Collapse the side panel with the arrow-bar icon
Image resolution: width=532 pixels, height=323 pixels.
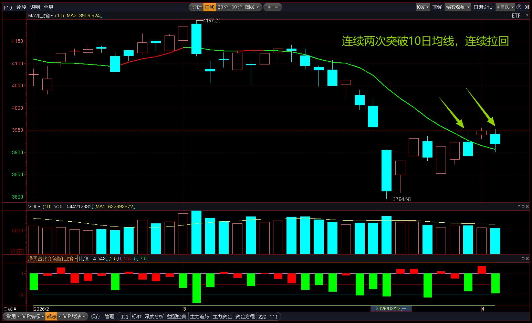pos(526,7)
